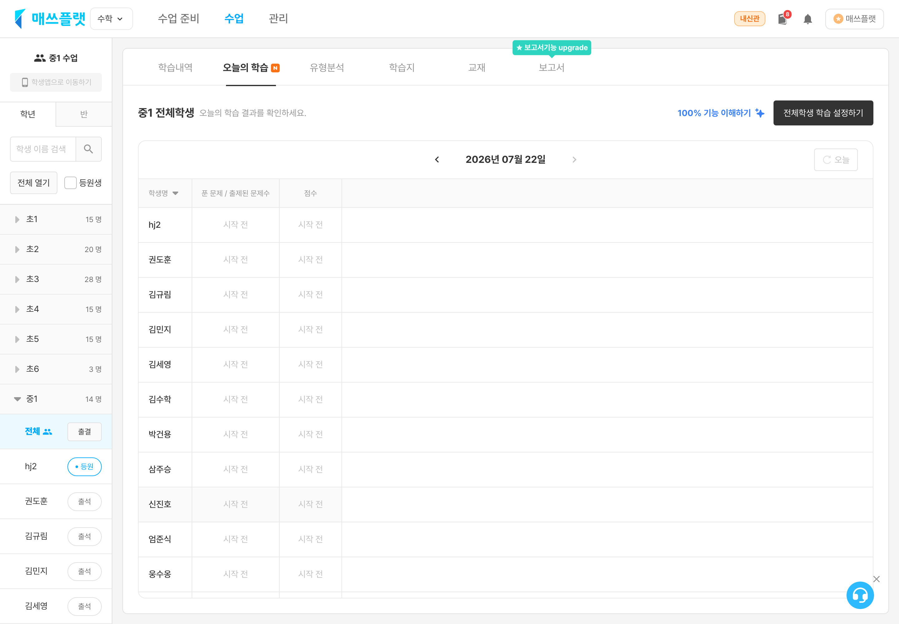Close the support chat bubble X
899x624 pixels.
click(x=876, y=579)
